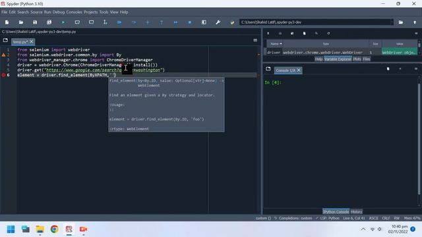Toggle the breakpoint on line 6
This screenshot has width=422, height=237.
3,75
